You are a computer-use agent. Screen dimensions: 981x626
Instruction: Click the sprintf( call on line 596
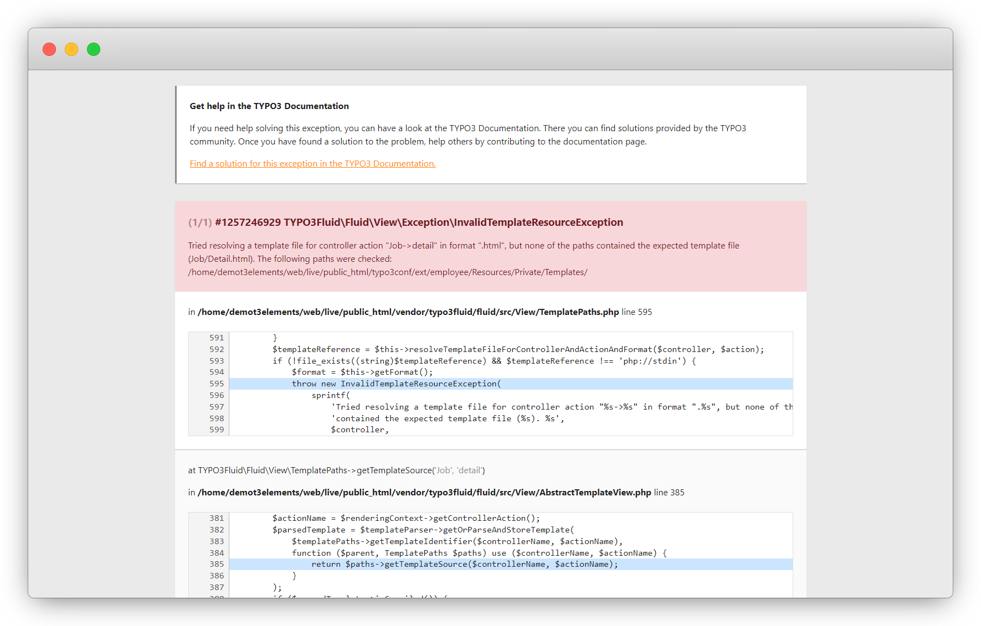(330, 395)
